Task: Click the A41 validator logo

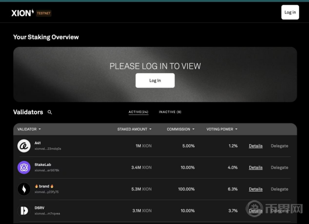Action: tap(24, 146)
